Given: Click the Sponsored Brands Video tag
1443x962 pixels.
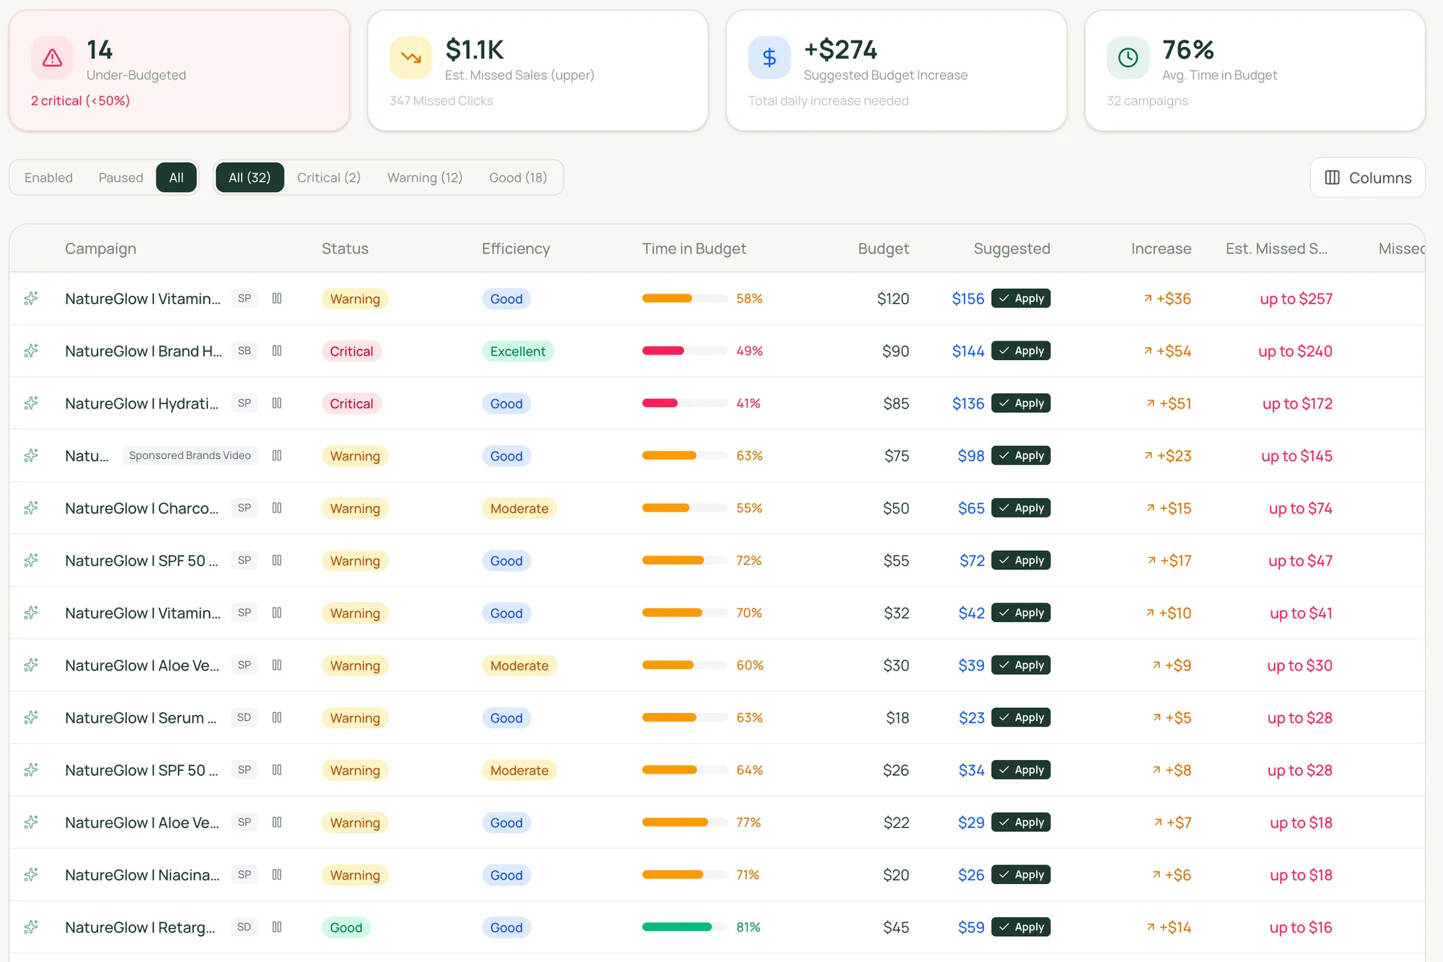Looking at the screenshot, I should click(190, 455).
